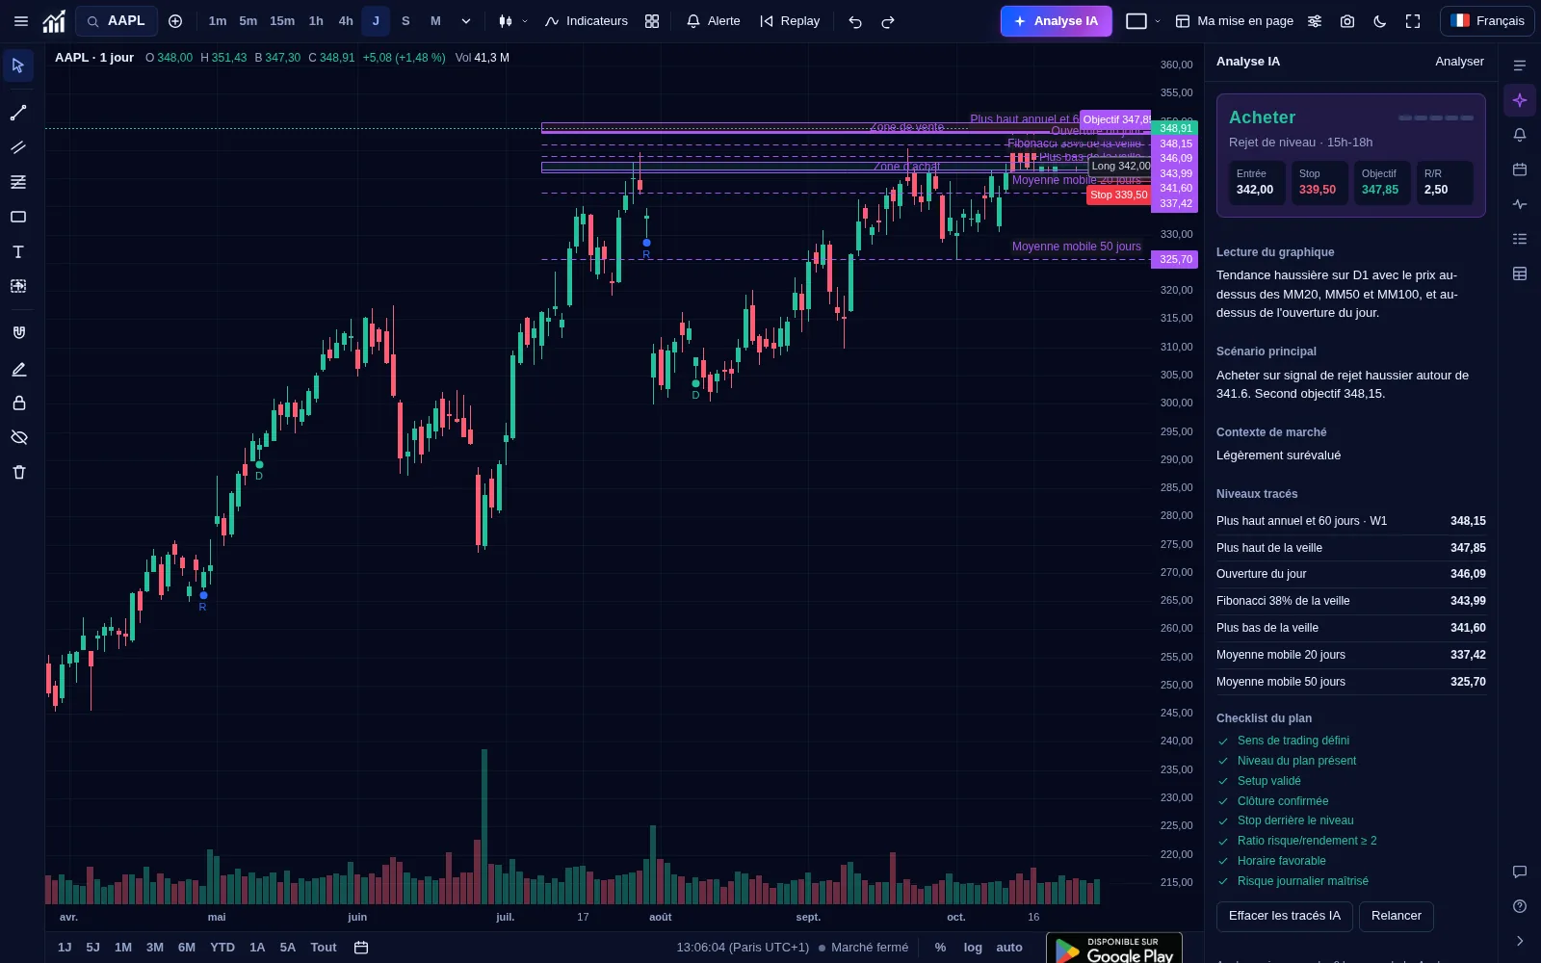
Task: Open the Indicateurs menu
Action: click(x=586, y=21)
